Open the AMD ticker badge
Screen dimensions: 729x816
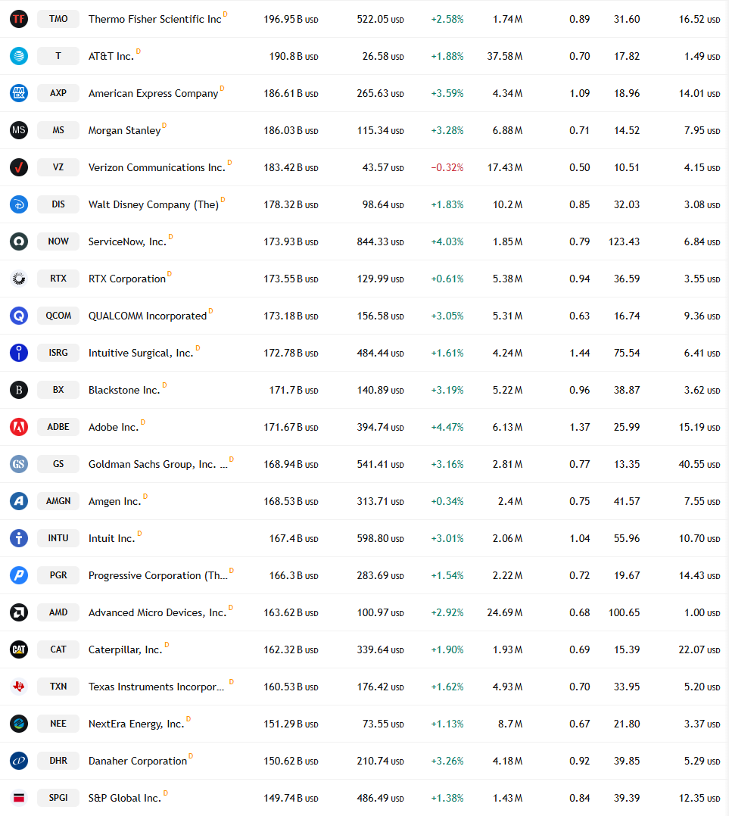coord(58,612)
